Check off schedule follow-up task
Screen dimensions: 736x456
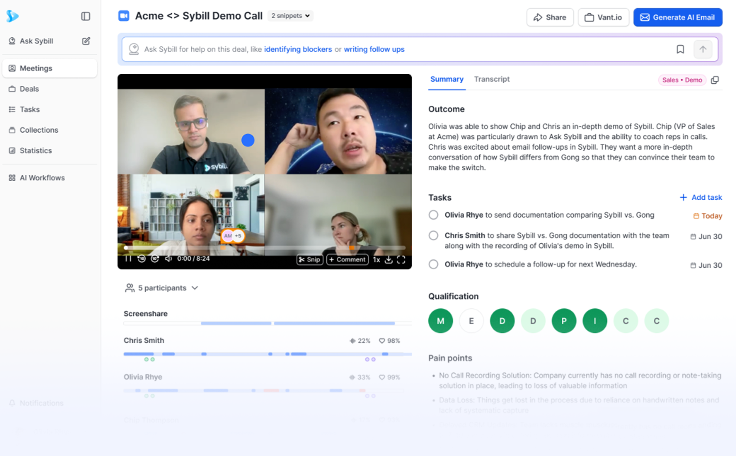pos(433,264)
